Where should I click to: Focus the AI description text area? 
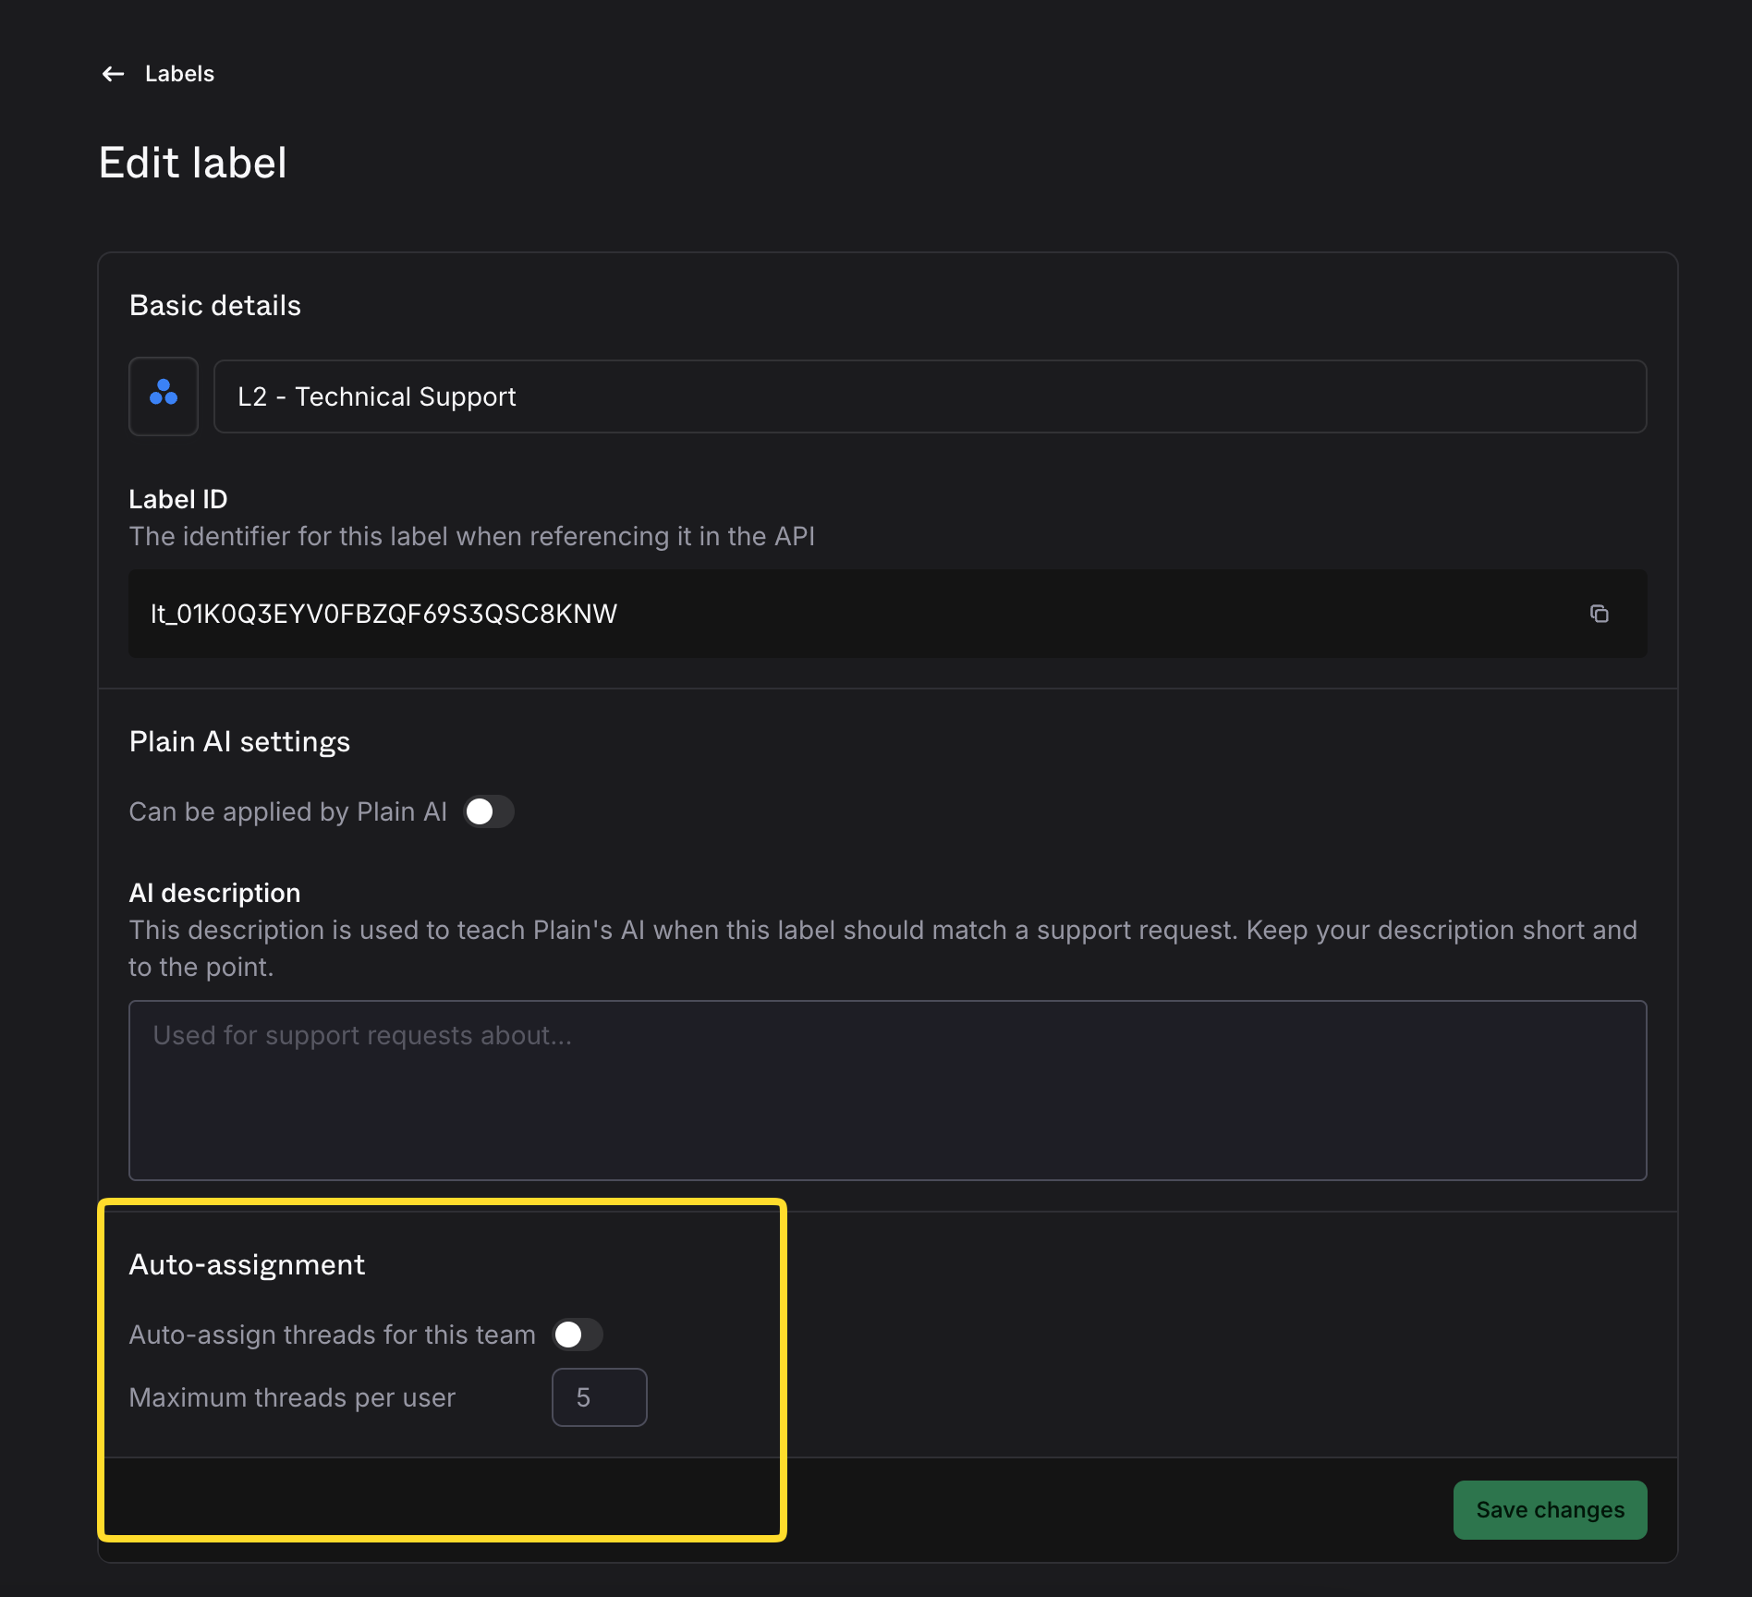pyautogui.click(x=887, y=1091)
